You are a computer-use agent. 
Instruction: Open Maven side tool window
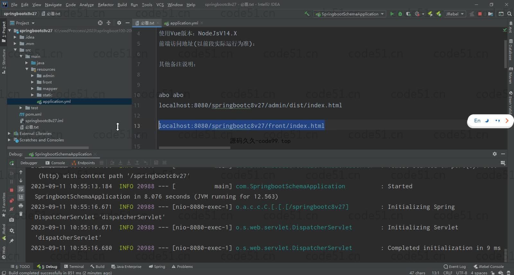pyautogui.click(x=510, y=75)
